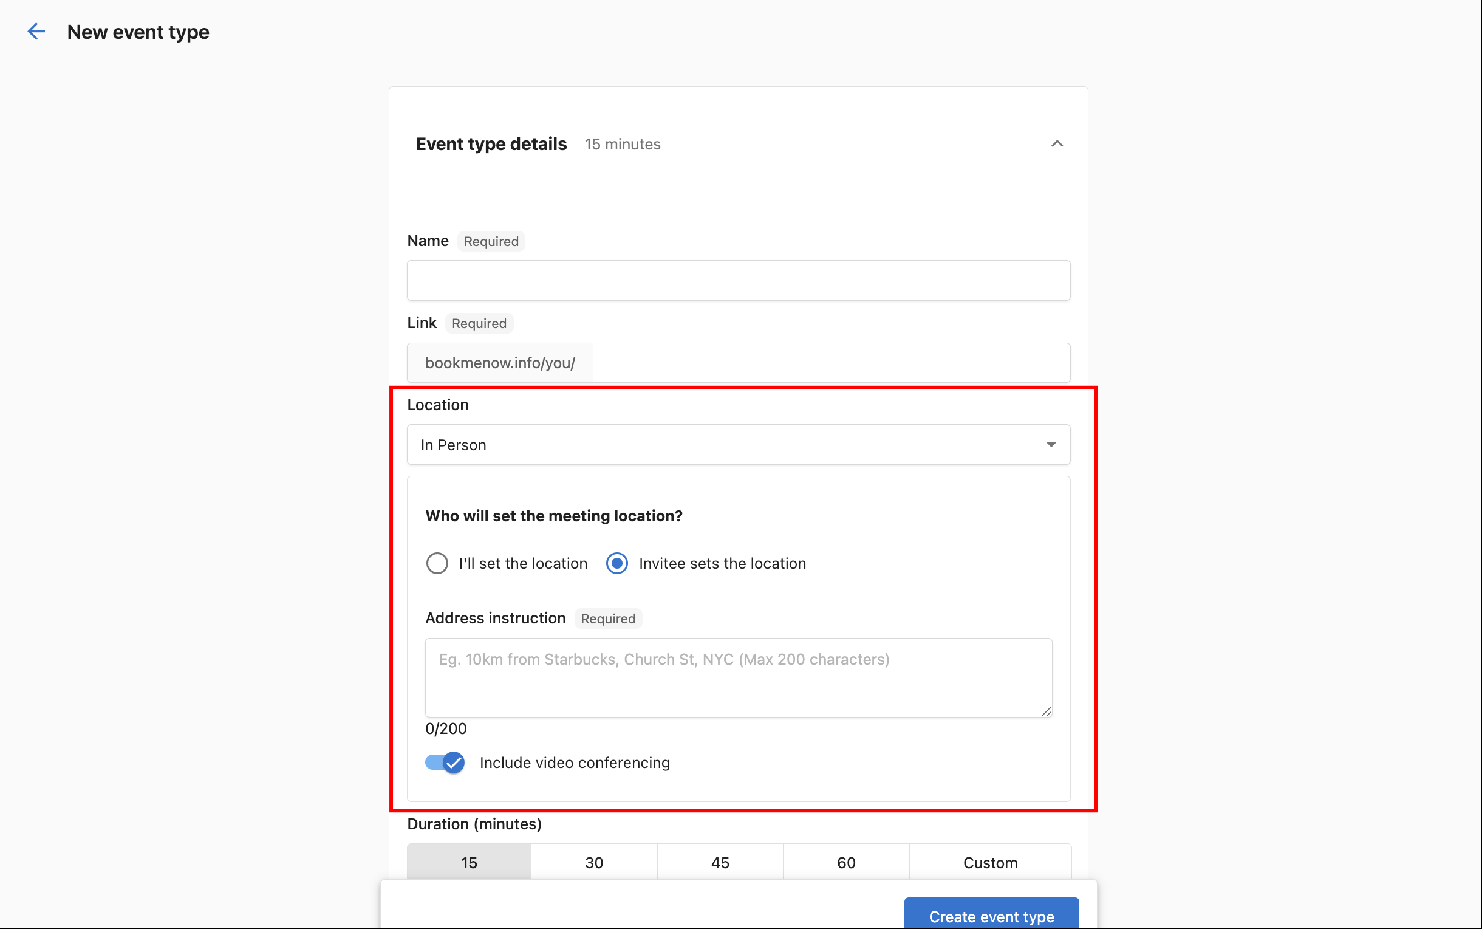Click the 0/200 character counter
The height and width of the screenshot is (929, 1482).
(x=446, y=728)
